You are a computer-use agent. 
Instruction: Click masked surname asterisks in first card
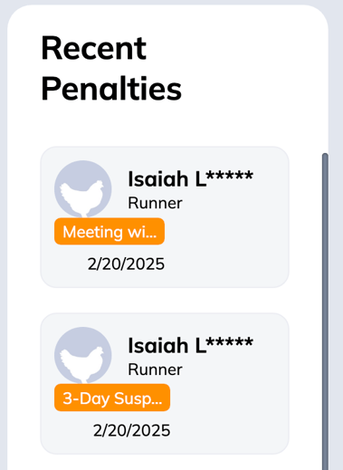point(230,176)
